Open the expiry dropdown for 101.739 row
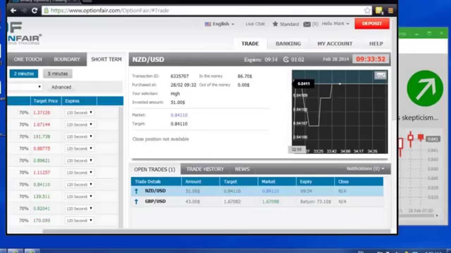 click(x=79, y=137)
